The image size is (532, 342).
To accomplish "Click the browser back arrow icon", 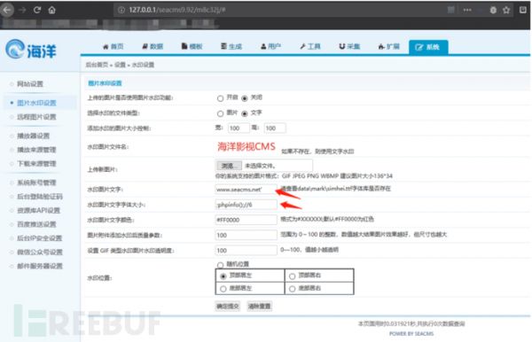I will point(7,10).
